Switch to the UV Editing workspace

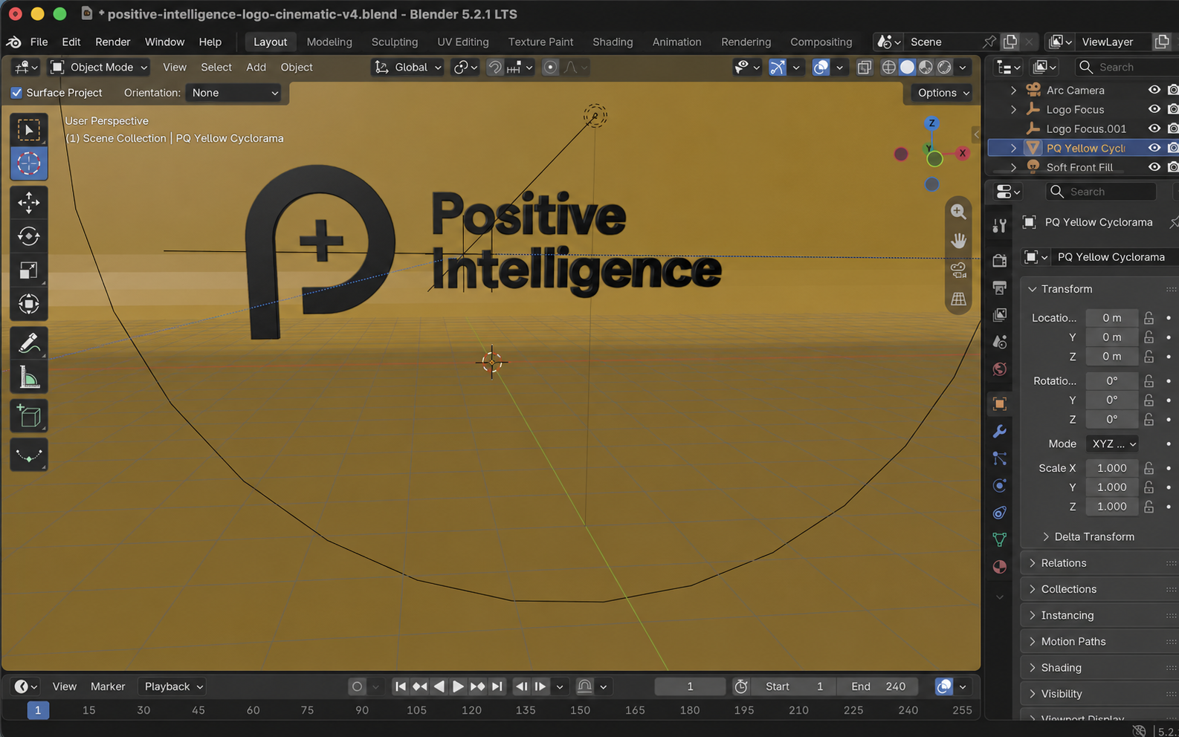pyautogui.click(x=462, y=42)
